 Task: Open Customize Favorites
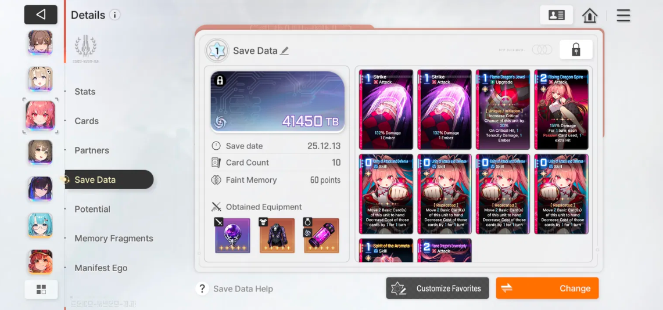click(437, 288)
